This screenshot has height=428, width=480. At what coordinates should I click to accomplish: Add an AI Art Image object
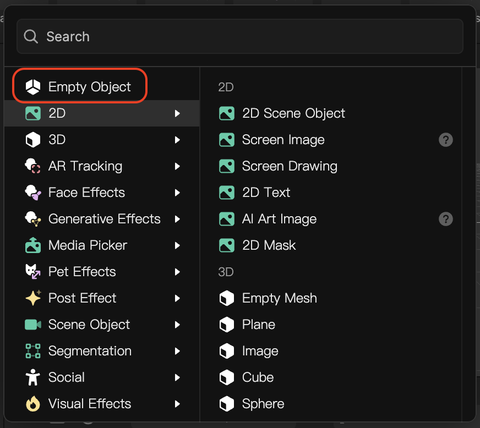click(331, 219)
